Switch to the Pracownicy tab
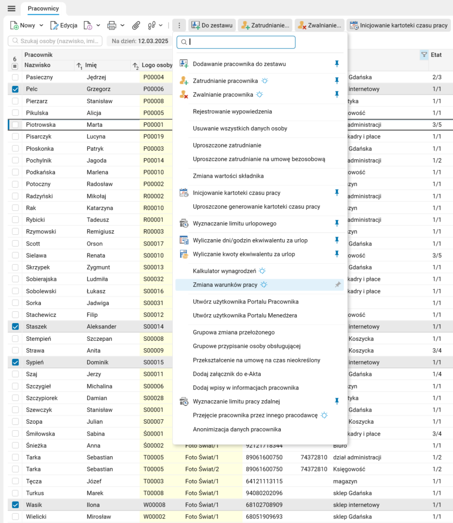 (x=43, y=9)
